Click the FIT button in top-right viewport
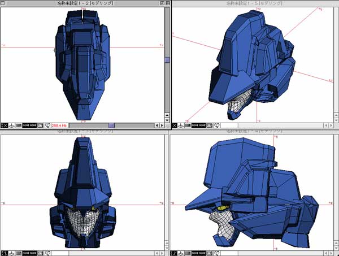The height and width of the screenshot is (256, 339). (209, 125)
